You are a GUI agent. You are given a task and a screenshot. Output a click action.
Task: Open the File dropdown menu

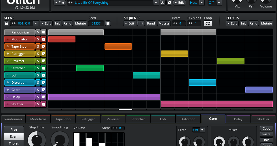60,3
